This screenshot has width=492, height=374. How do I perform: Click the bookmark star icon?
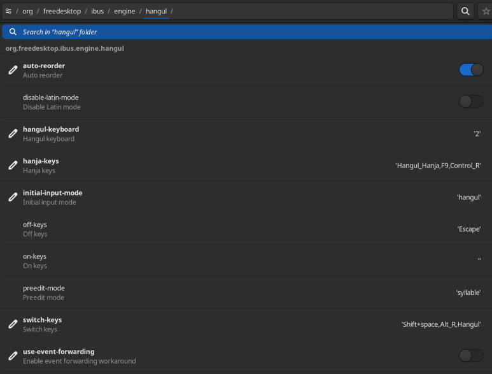pos(486,11)
